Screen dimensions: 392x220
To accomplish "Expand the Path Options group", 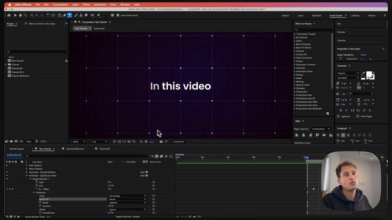I will tap(27, 166).
